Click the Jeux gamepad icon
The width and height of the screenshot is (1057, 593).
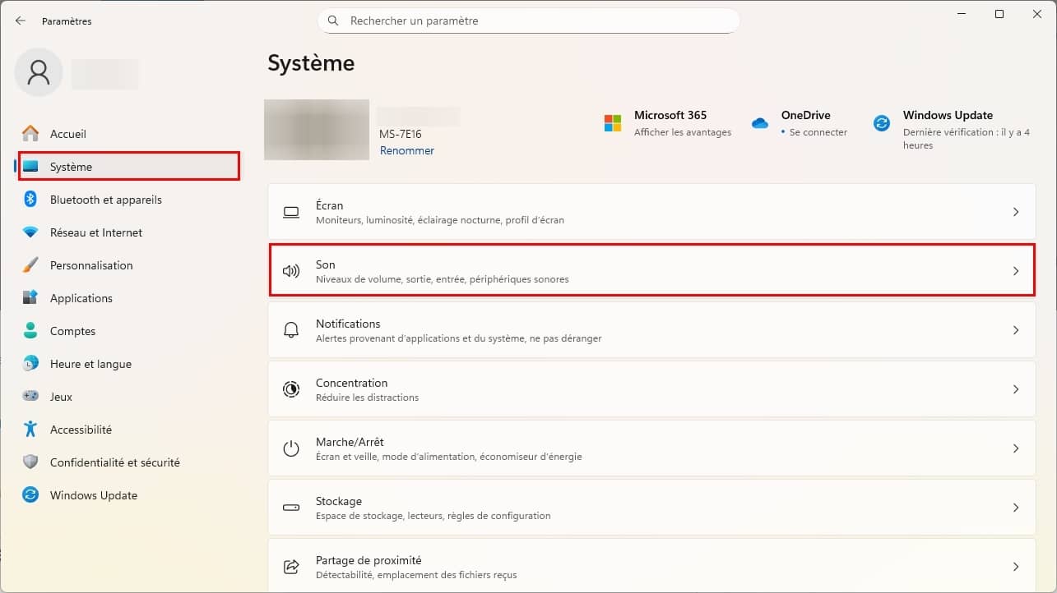pyautogui.click(x=30, y=397)
